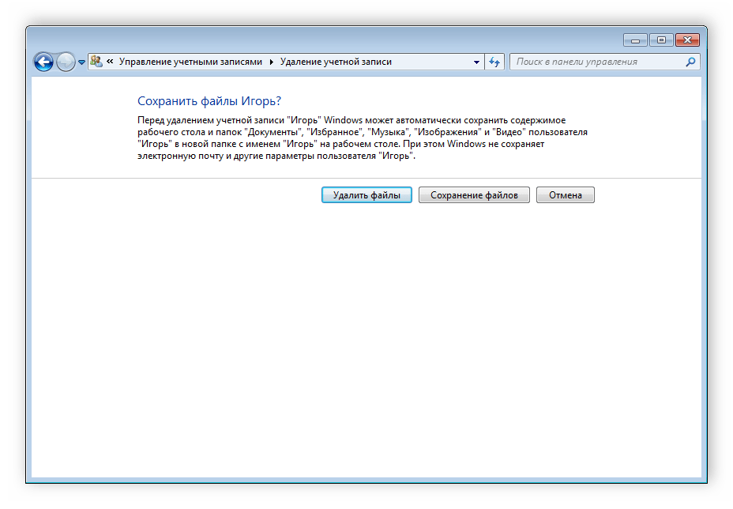Focus the Поиск в панели управления field

click(x=596, y=62)
